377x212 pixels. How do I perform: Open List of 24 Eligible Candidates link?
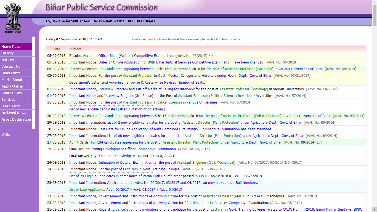click(x=126, y=176)
